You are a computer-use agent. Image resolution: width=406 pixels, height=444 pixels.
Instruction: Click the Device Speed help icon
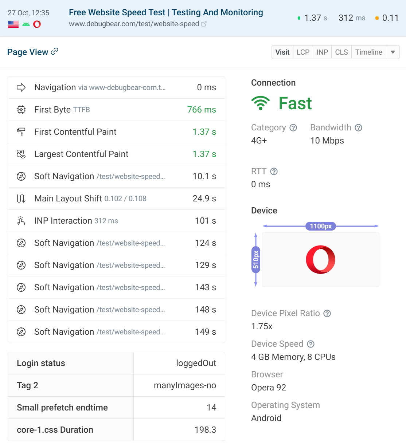click(x=311, y=344)
